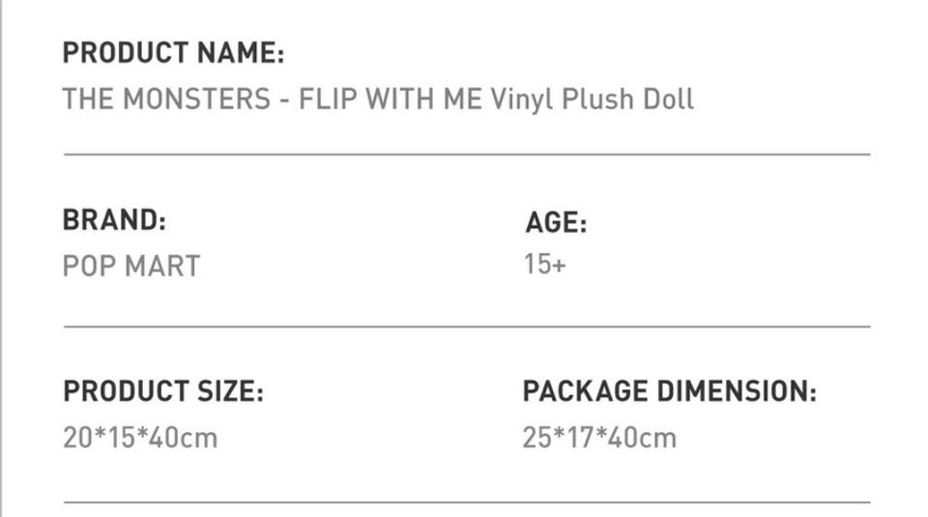The image size is (928, 517).
Task: Select the 20*15*40cm size value
Action: [140, 438]
